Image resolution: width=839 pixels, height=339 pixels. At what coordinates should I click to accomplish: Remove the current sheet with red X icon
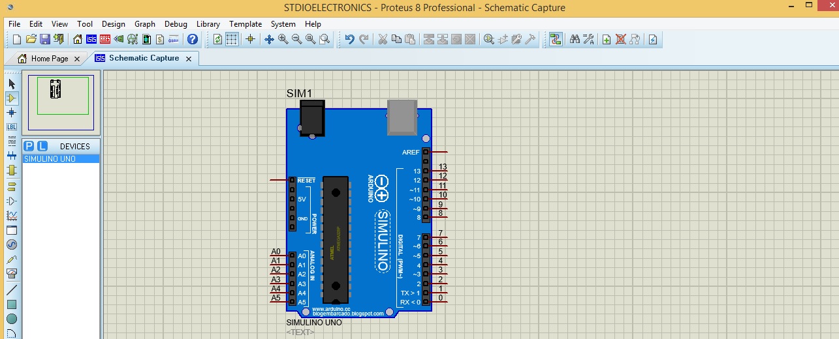click(x=620, y=39)
